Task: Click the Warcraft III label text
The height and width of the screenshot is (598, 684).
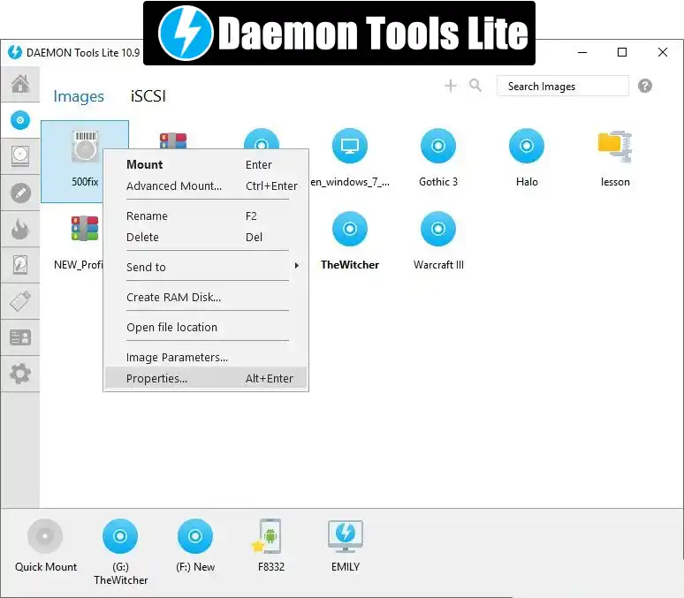Action: (x=438, y=264)
